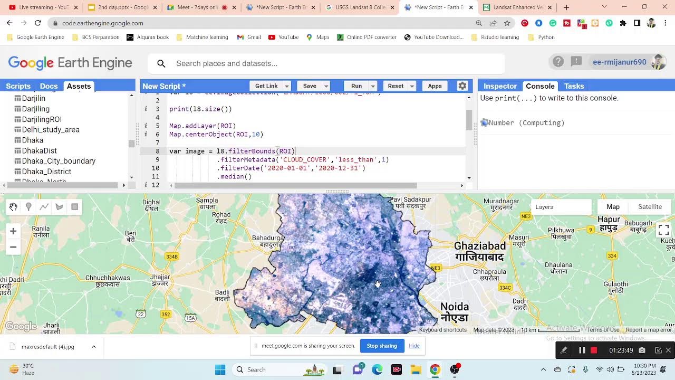
Task: Open Save dropdown arrow
Action: [326, 86]
